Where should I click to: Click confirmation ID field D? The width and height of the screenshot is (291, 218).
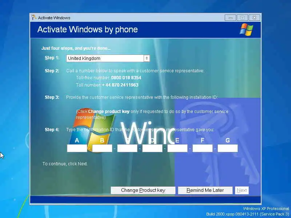tap(152, 148)
